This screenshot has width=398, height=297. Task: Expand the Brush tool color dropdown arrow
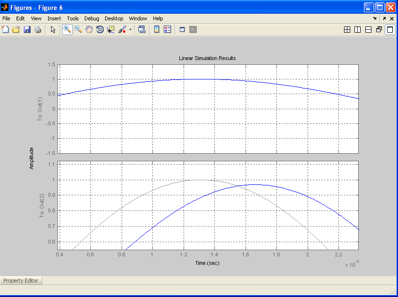[x=130, y=29]
